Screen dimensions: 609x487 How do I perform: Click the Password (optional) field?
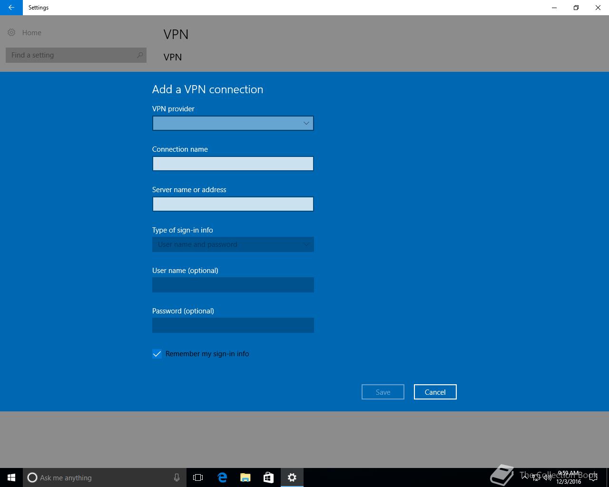(x=233, y=325)
